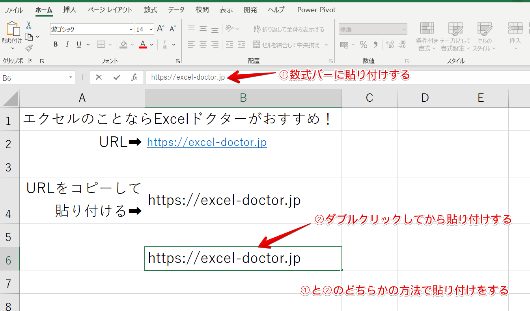Increase the cell indent
530x311 pixels.
tap(241, 45)
